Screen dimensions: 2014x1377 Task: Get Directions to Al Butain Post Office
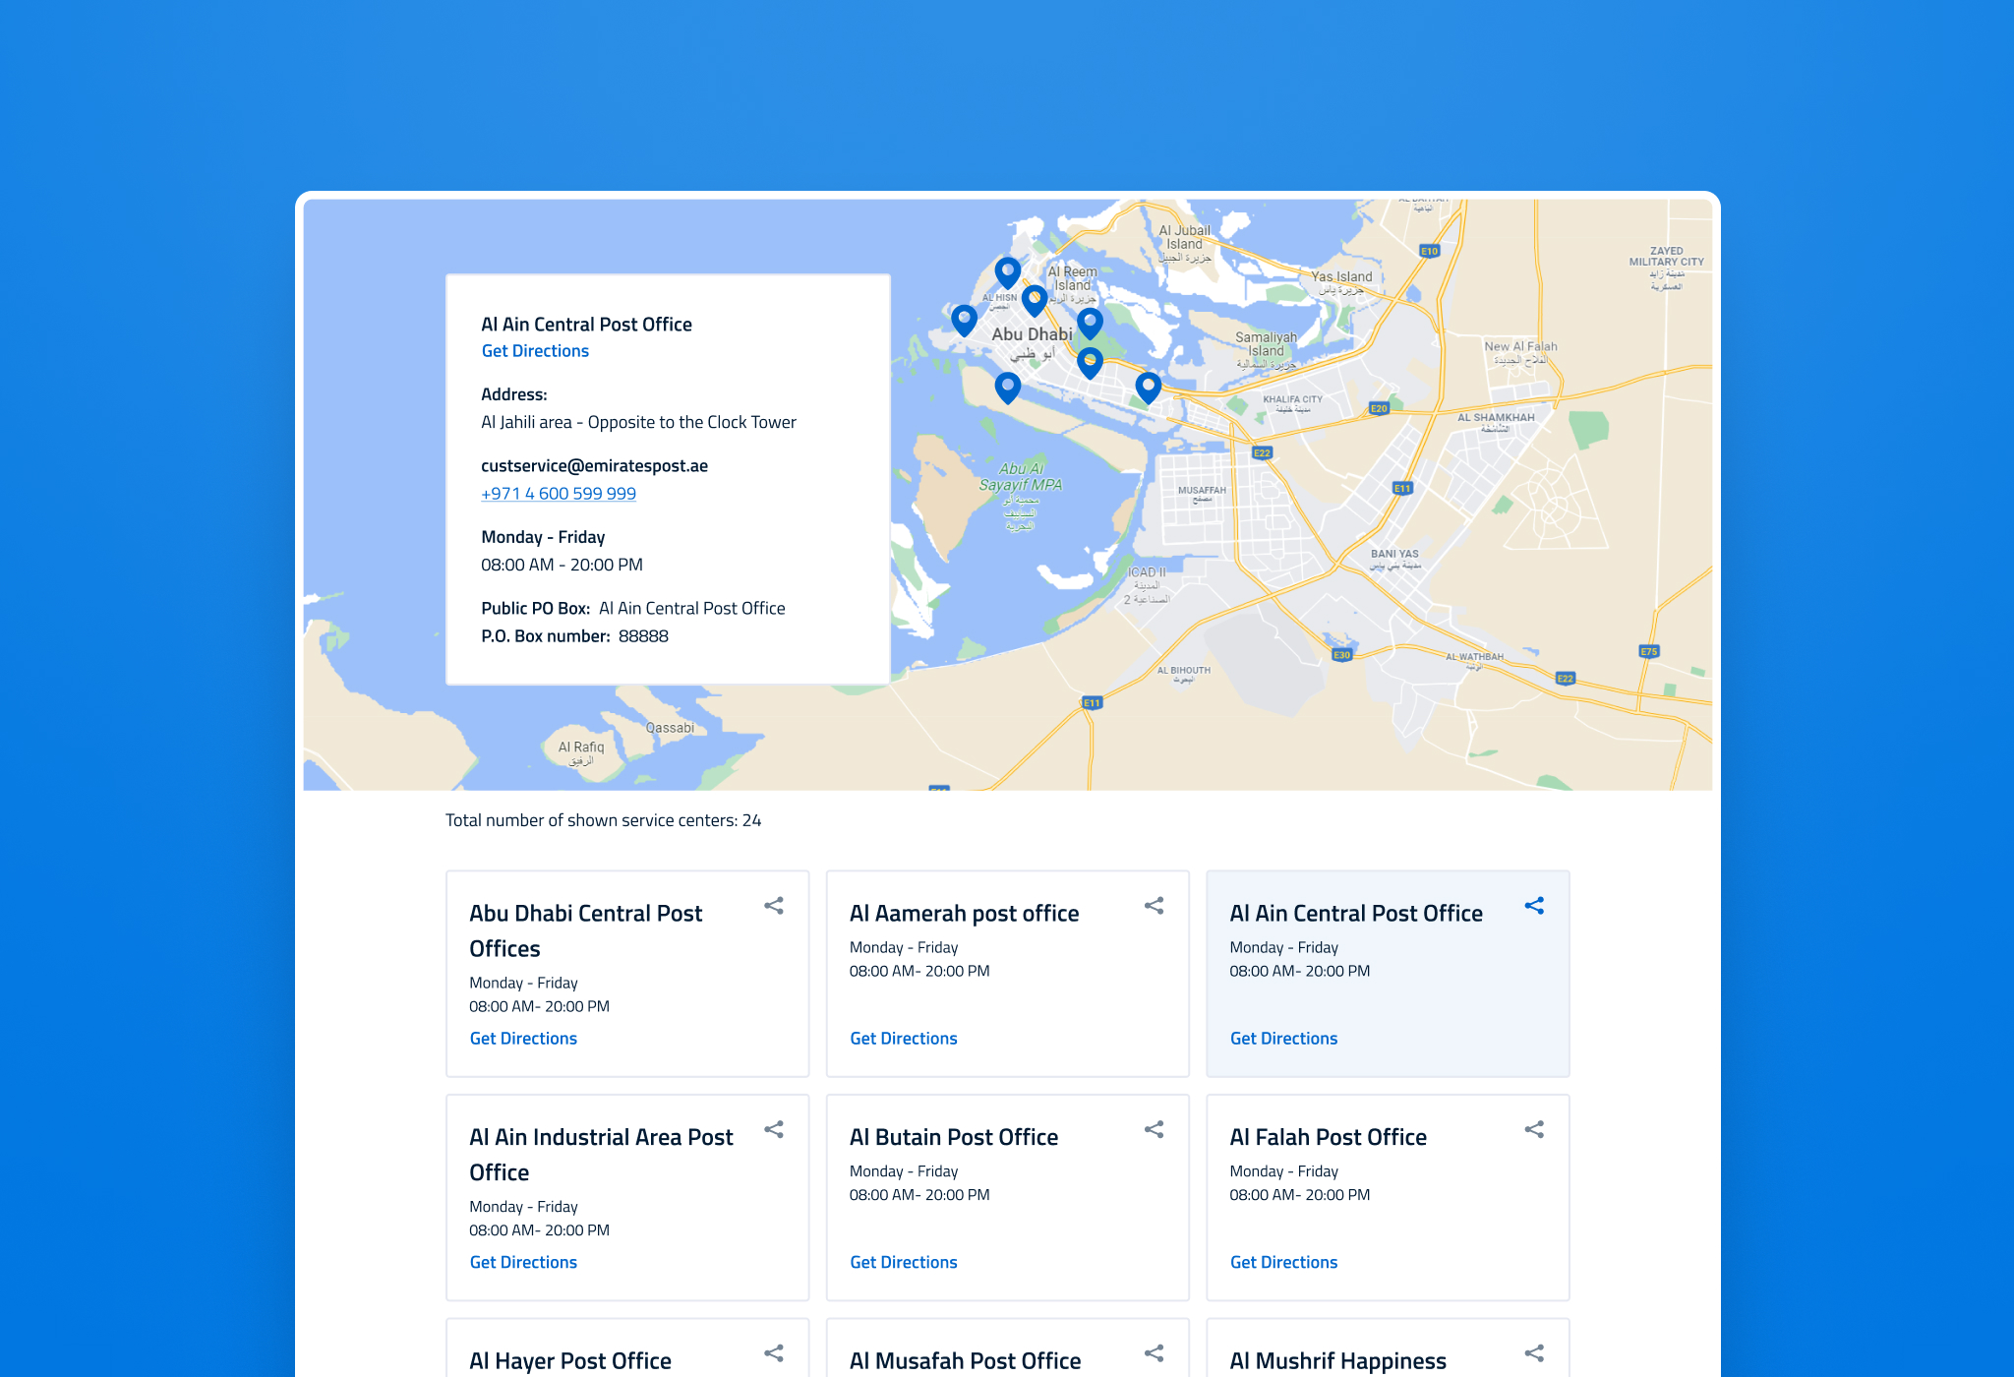coord(903,1262)
